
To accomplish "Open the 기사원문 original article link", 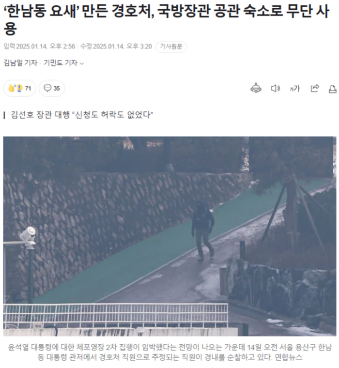I will pos(171,46).
